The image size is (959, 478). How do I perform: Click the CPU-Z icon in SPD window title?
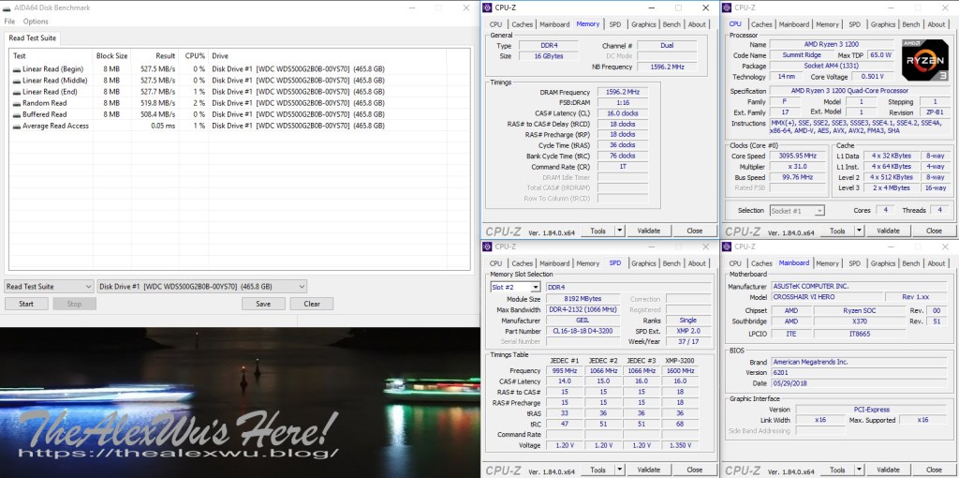tap(487, 246)
